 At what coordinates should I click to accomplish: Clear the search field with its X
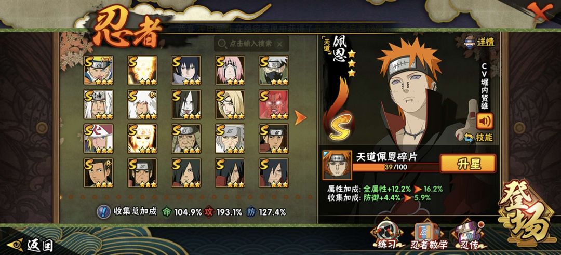(280, 44)
